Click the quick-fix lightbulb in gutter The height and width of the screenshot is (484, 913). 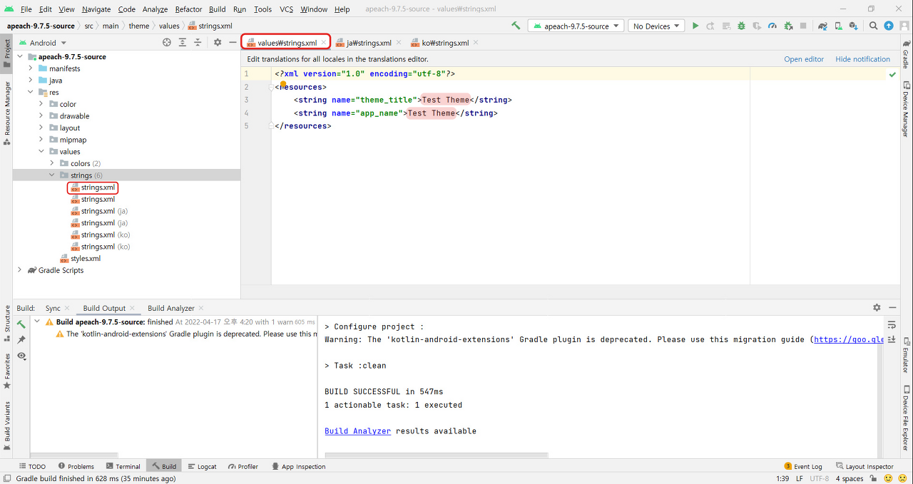(x=283, y=84)
